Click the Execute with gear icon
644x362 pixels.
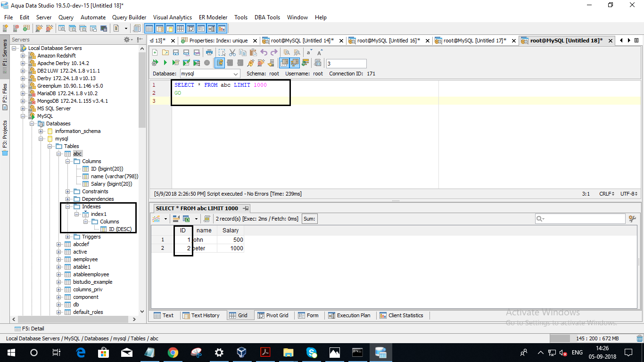point(155,63)
